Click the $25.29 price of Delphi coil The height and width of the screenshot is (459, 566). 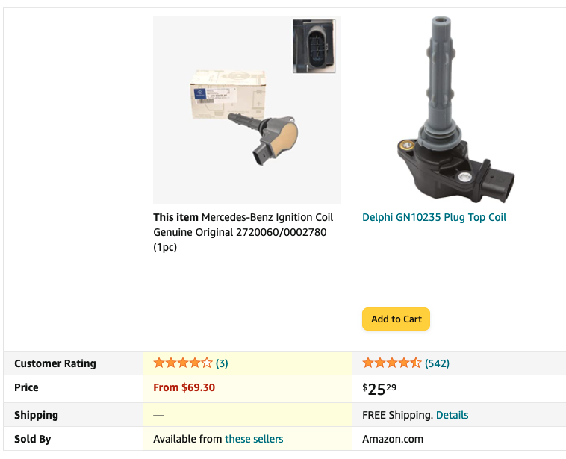[379, 389]
